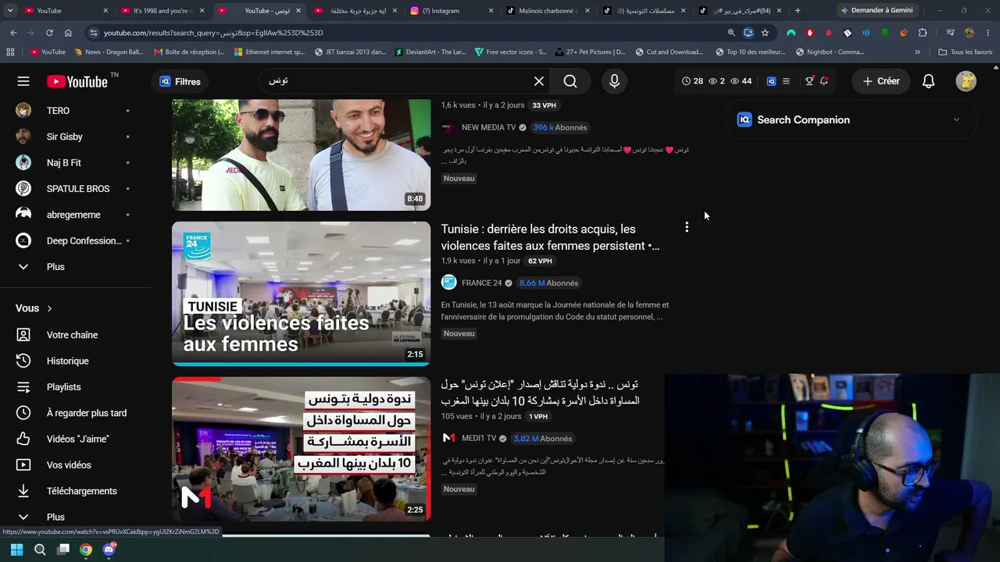This screenshot has width=1000, height=562.
Task: Expand the Search Companion panel
Action: (956, 119)
